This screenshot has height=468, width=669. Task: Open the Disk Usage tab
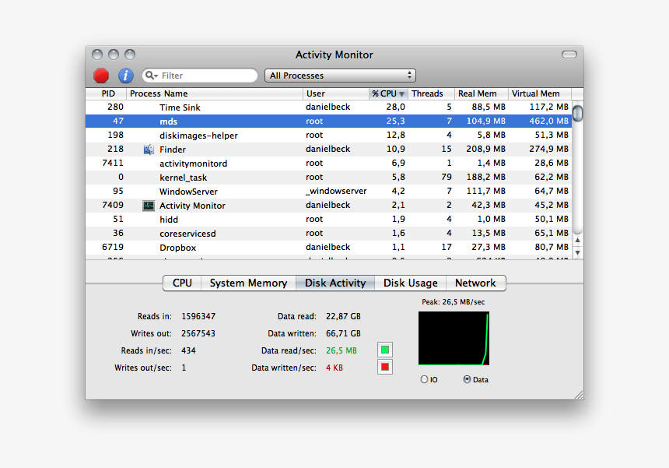click(411, 283)
